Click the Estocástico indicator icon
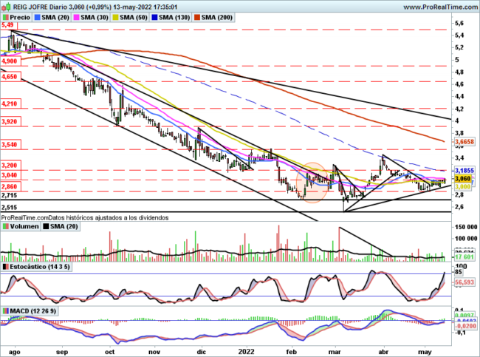Screen dimensions: 480x357 [x=6, y=266]
